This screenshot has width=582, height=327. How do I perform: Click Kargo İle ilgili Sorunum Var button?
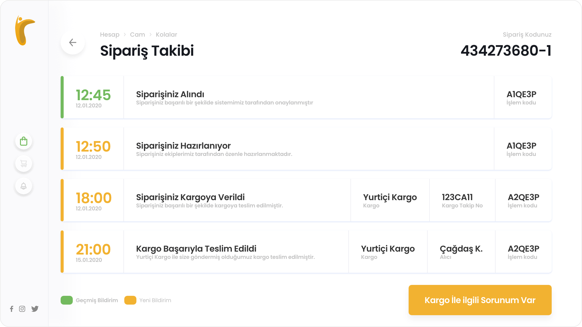[480, 300]
